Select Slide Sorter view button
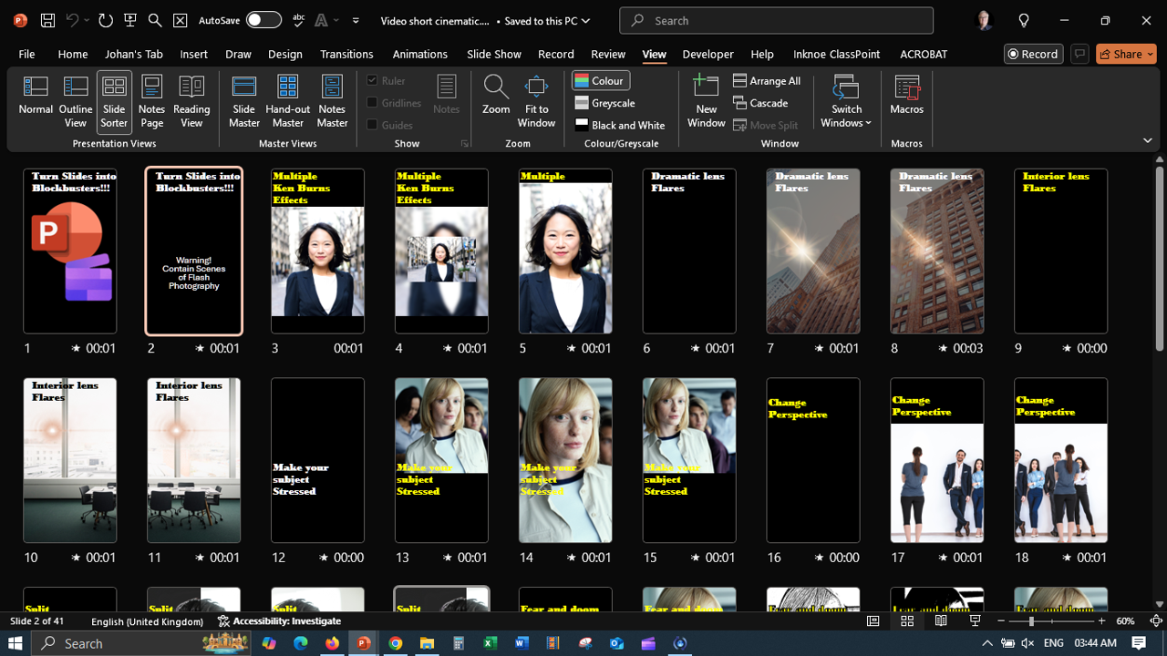 (114, 102)
